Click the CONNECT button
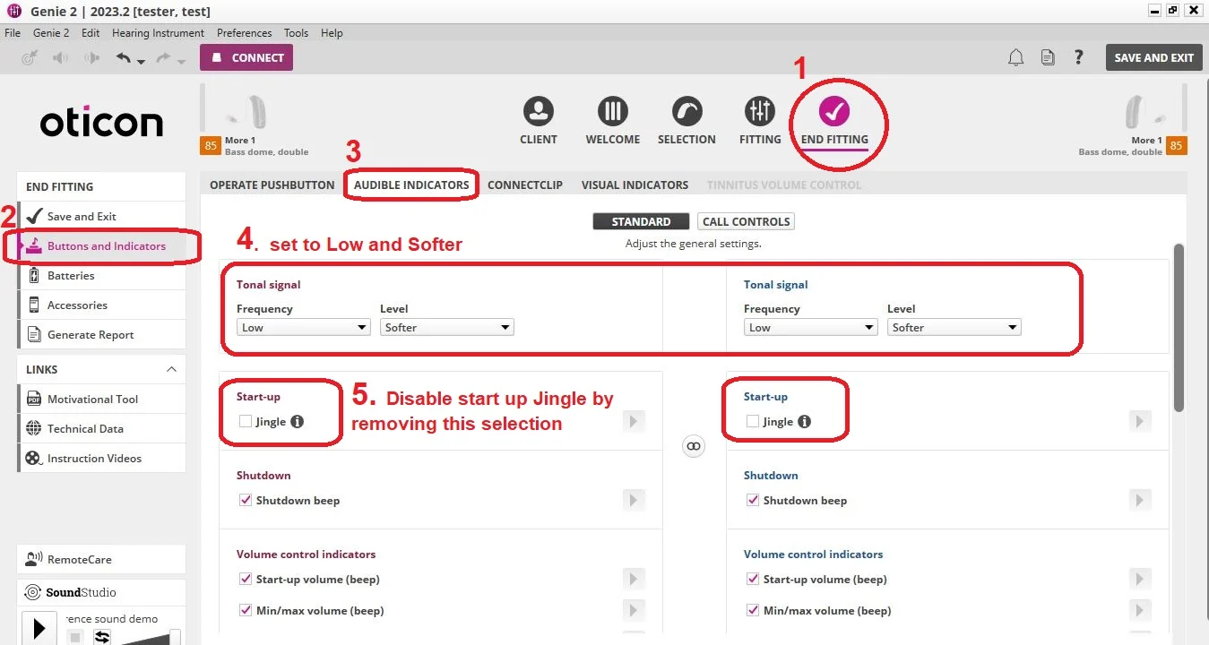Viewport: 1209px width, 645px height. (x=246, y=57)
